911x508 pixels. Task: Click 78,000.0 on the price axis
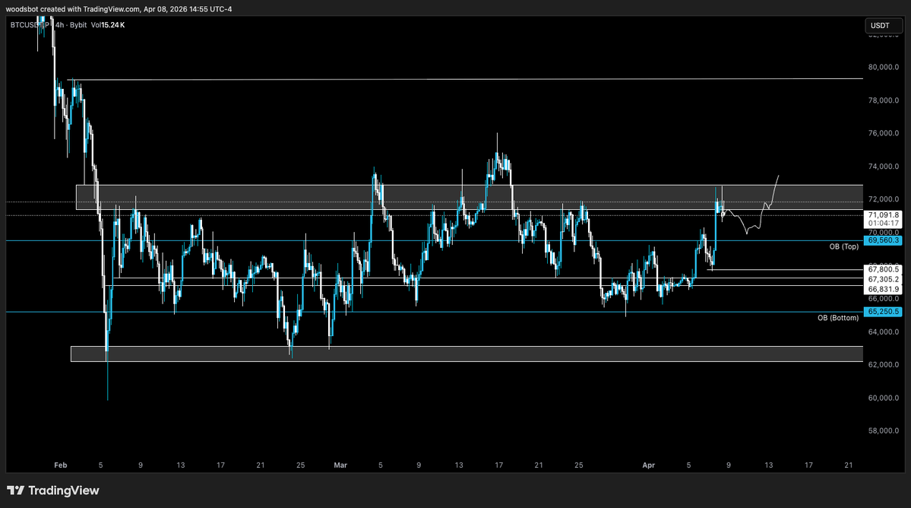click(x=884, y=100)
